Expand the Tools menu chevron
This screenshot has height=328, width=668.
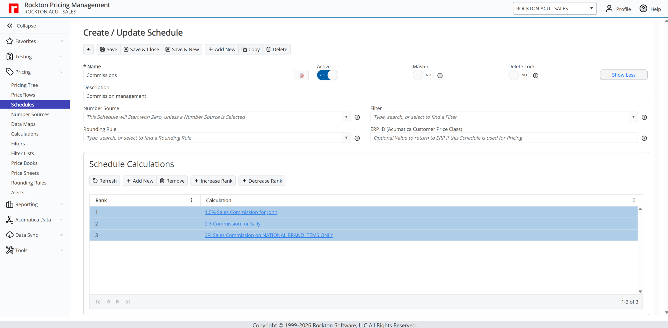tap(61, 250)
